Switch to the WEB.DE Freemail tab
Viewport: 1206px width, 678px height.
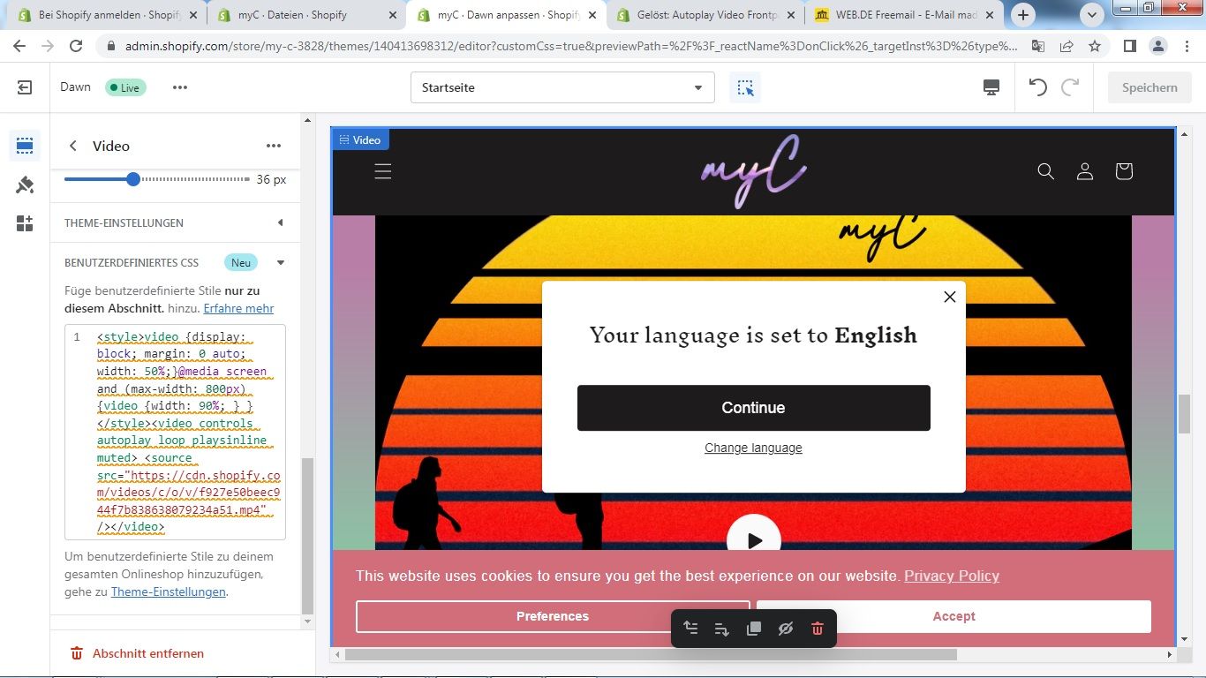click(x=905, y=15)
